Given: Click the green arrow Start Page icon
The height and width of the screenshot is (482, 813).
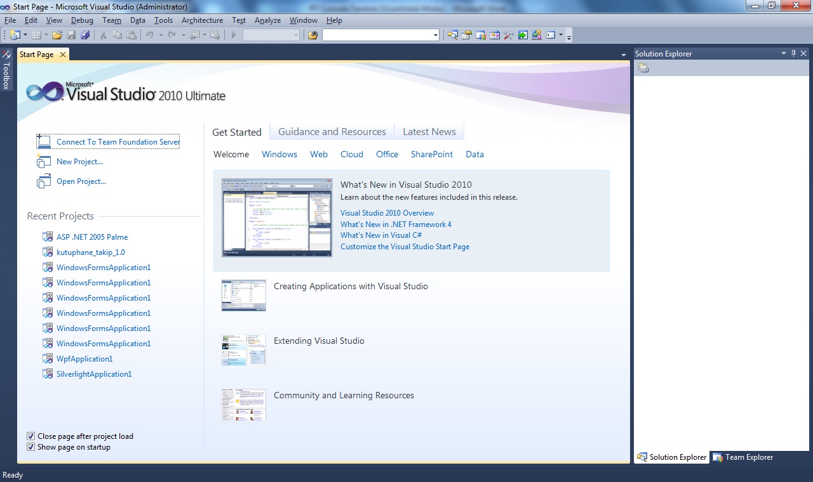Looking at the screenshot, I should [x=523, y=36].
